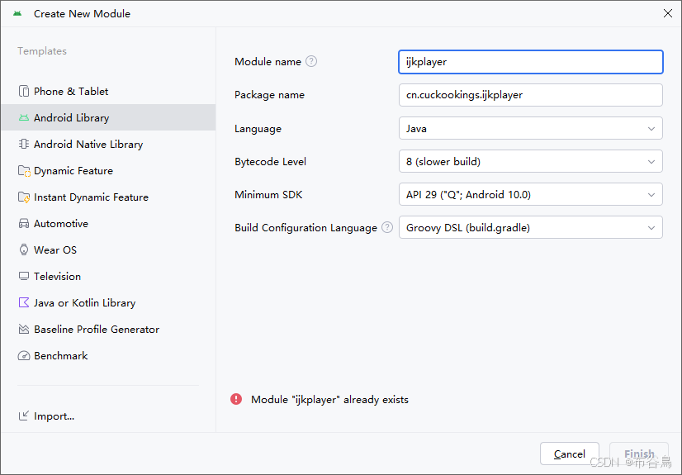Click the Module name text field
The height and width of the screenshot is (475, 682).
(x=531, y=62)
